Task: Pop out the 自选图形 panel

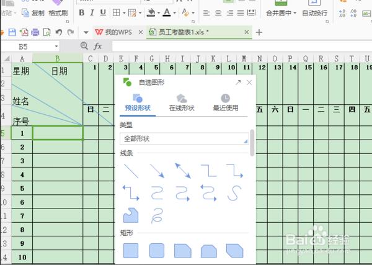Action: 238,83
